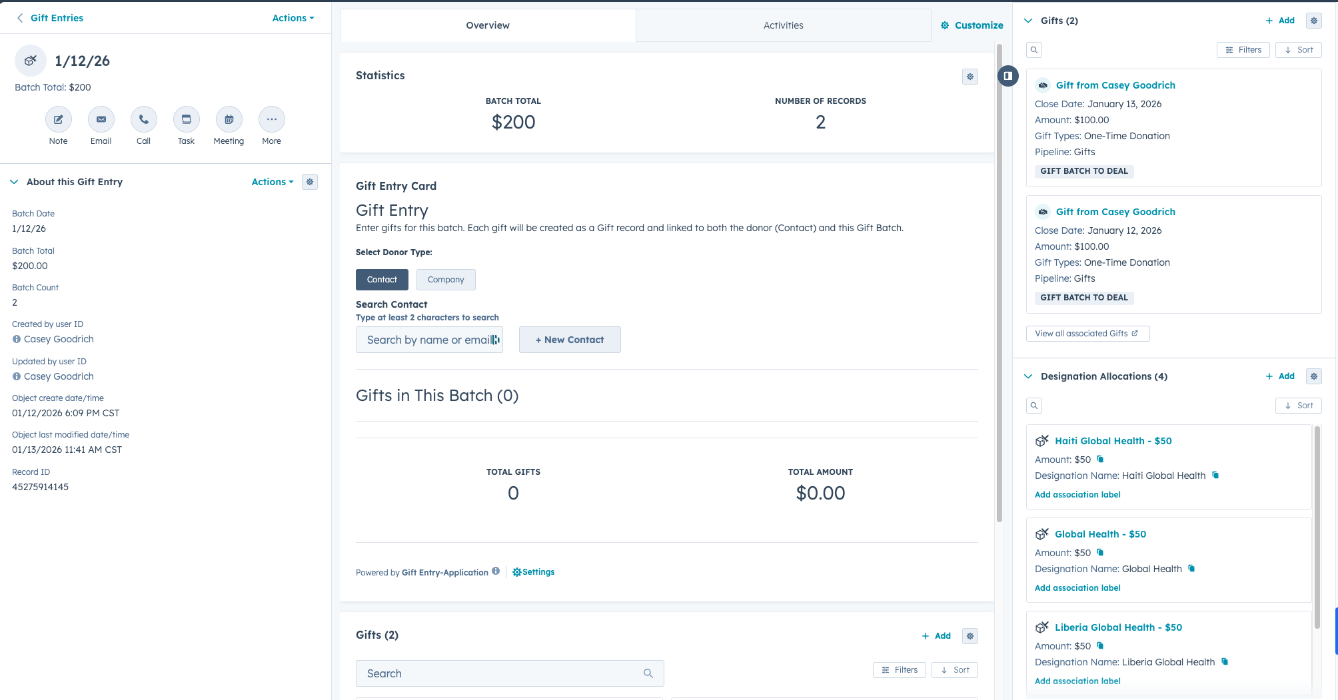
Task: Click the New Contact button
Action: 570,340
